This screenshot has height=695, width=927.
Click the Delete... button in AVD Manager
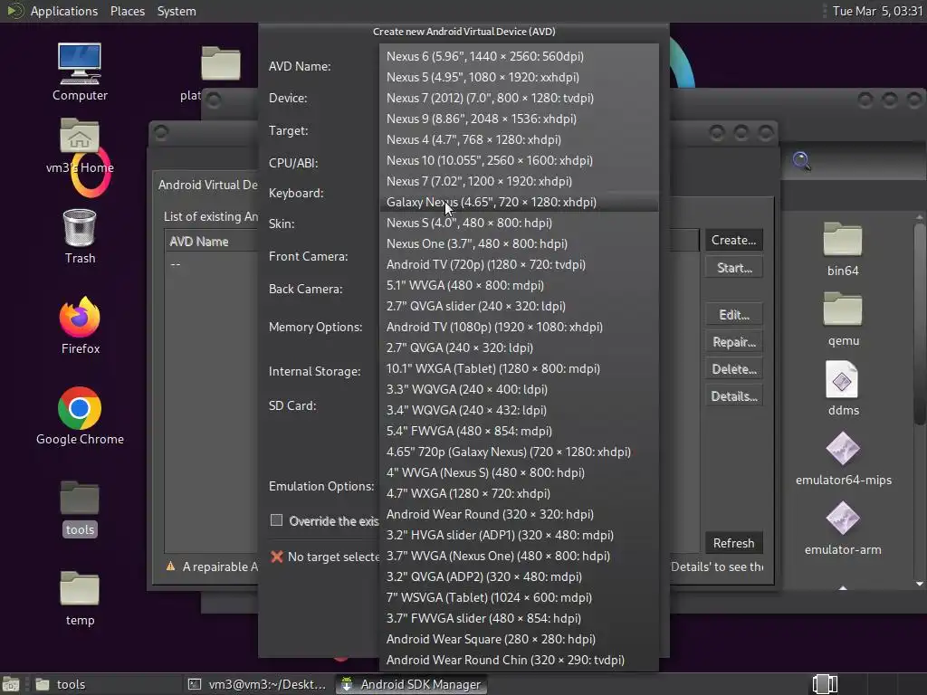pyautogui.click(x=733, y=369)
